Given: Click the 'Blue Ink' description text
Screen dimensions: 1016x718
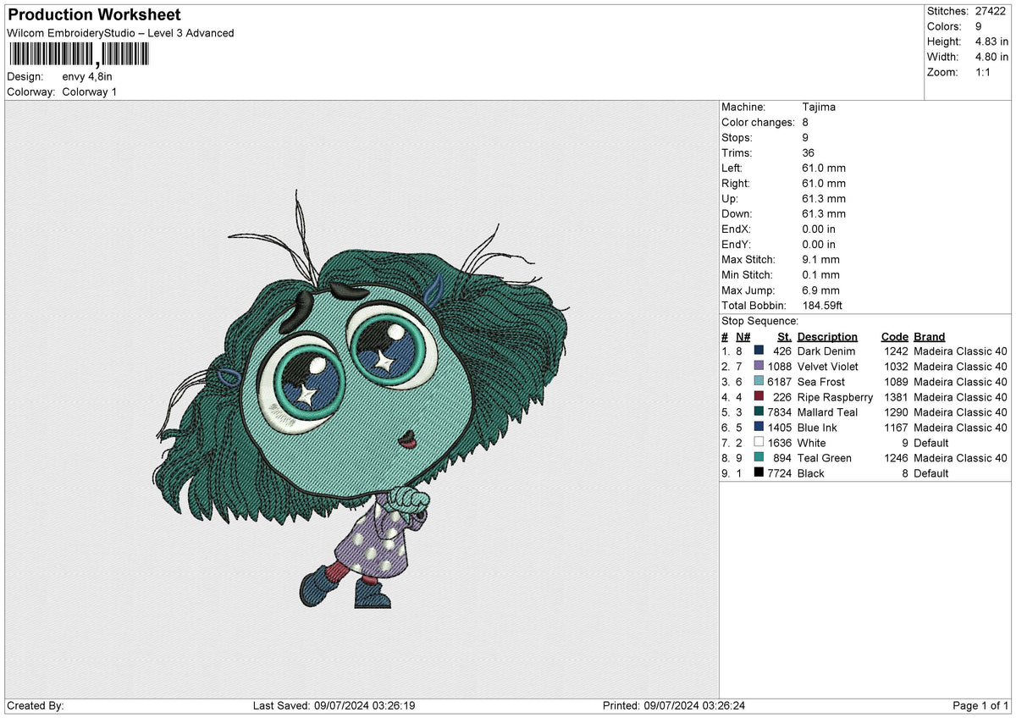Looking at the screenshot, I should [x=817, y=427].
